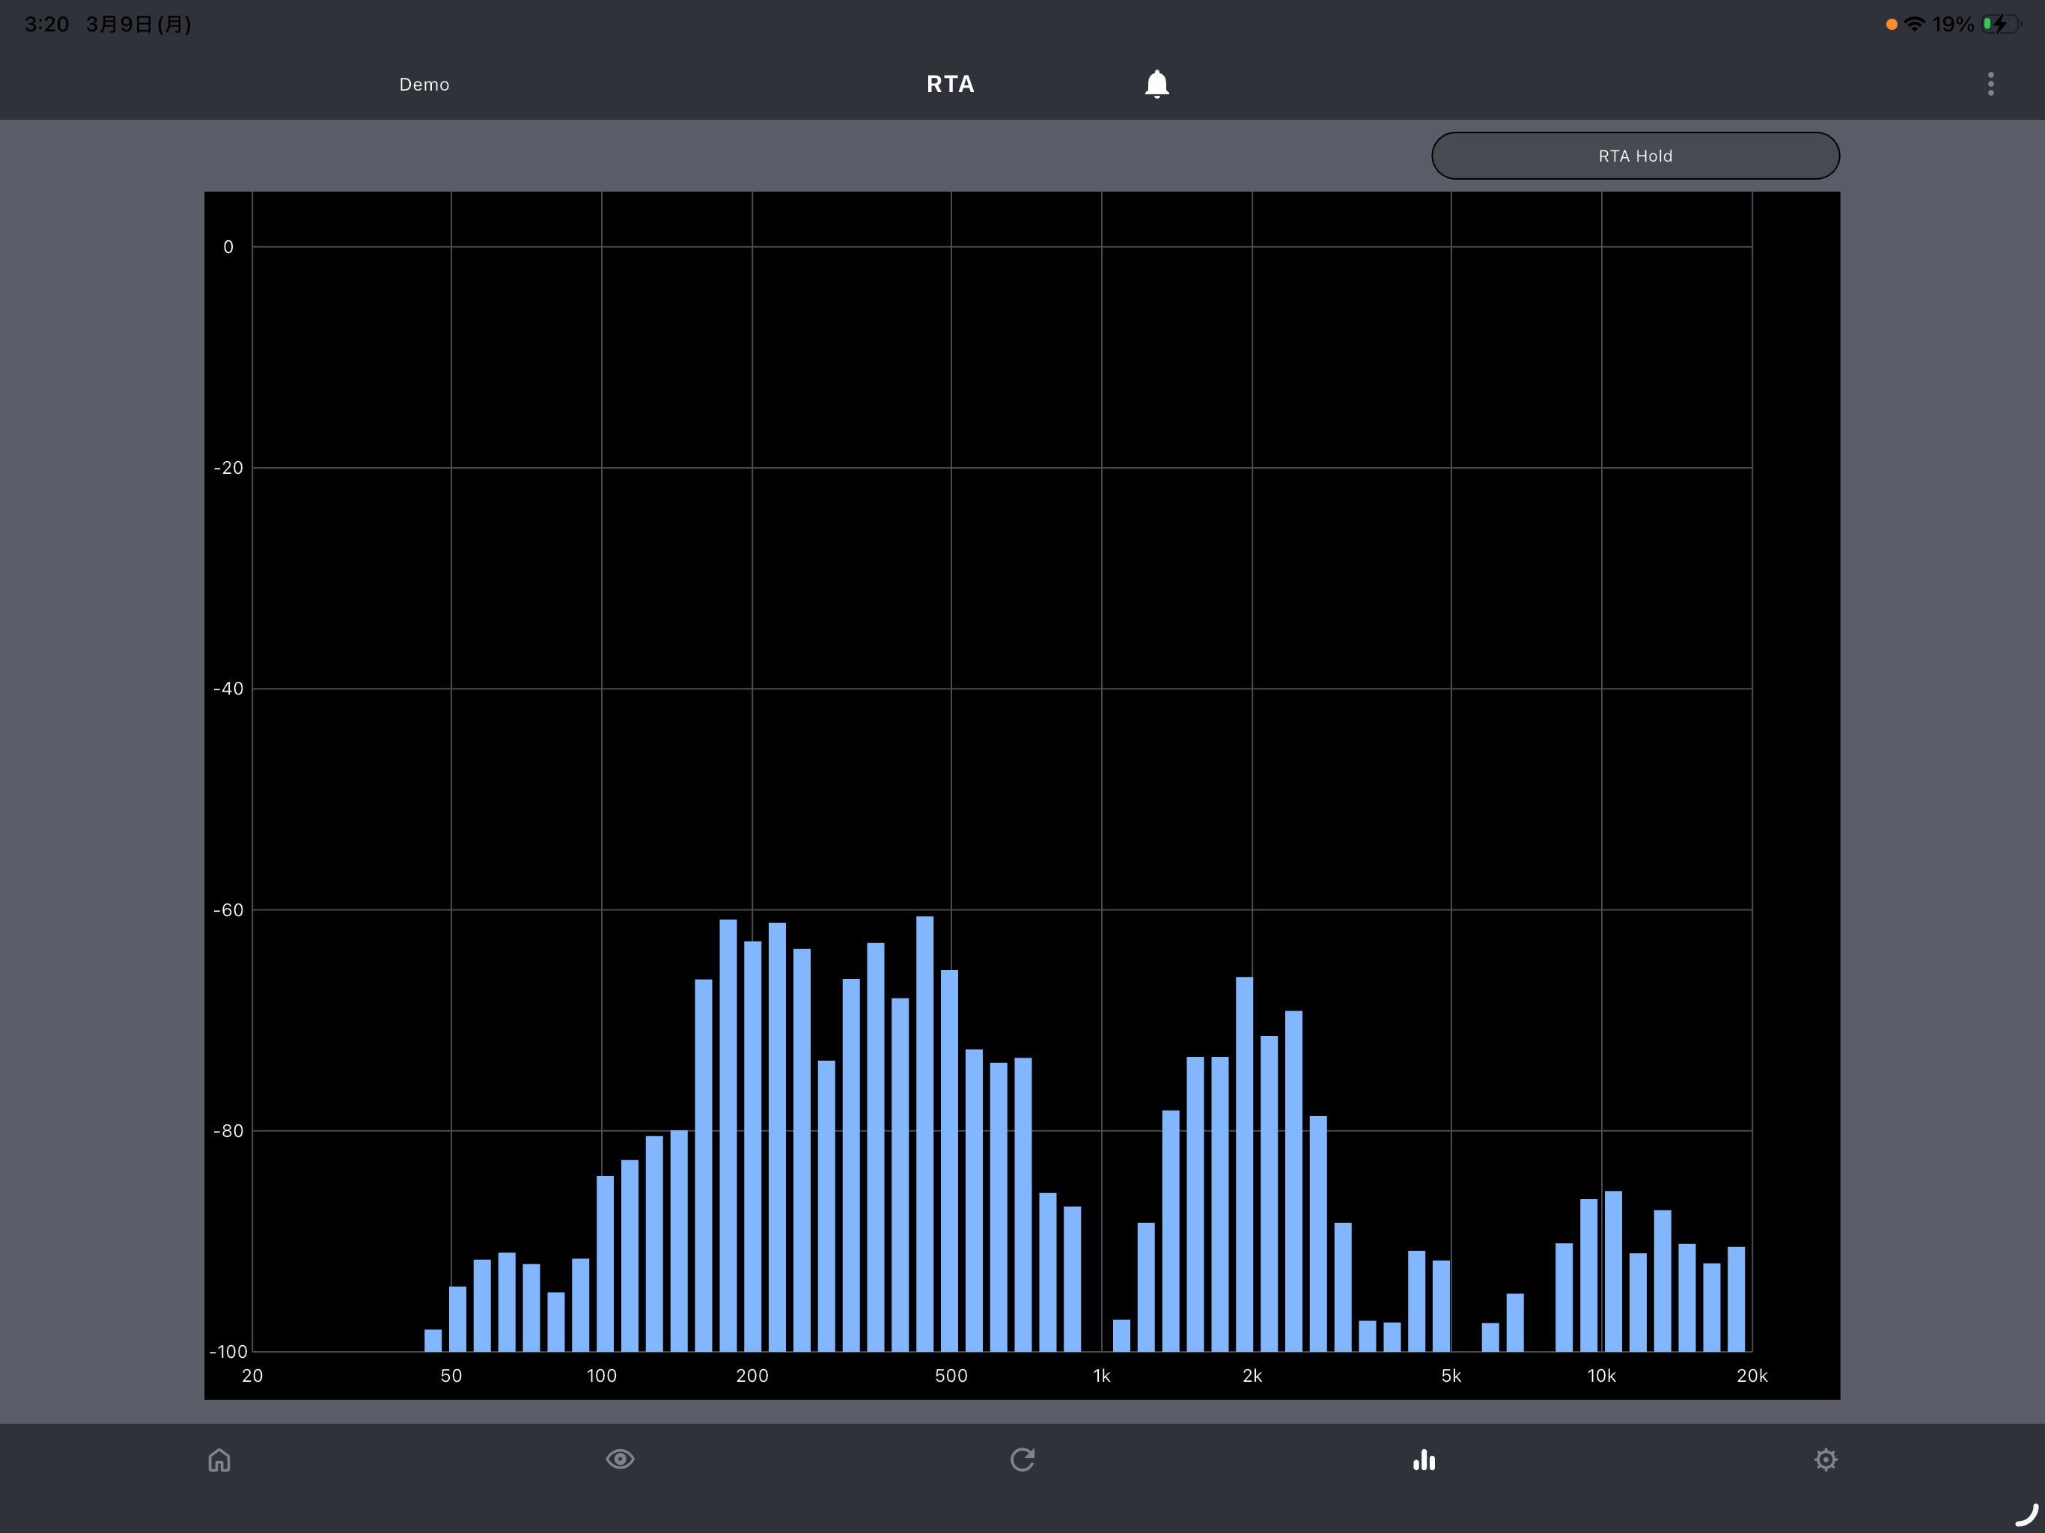Click the 1k frequency axis label

[x=1102, y=1376]
